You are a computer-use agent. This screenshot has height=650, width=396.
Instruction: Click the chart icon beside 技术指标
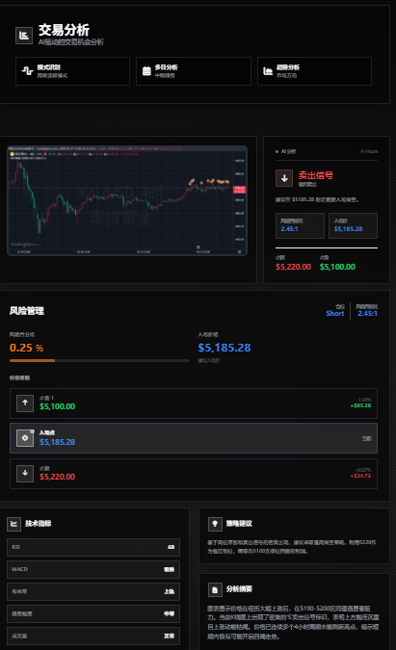[x=13, y=524]
